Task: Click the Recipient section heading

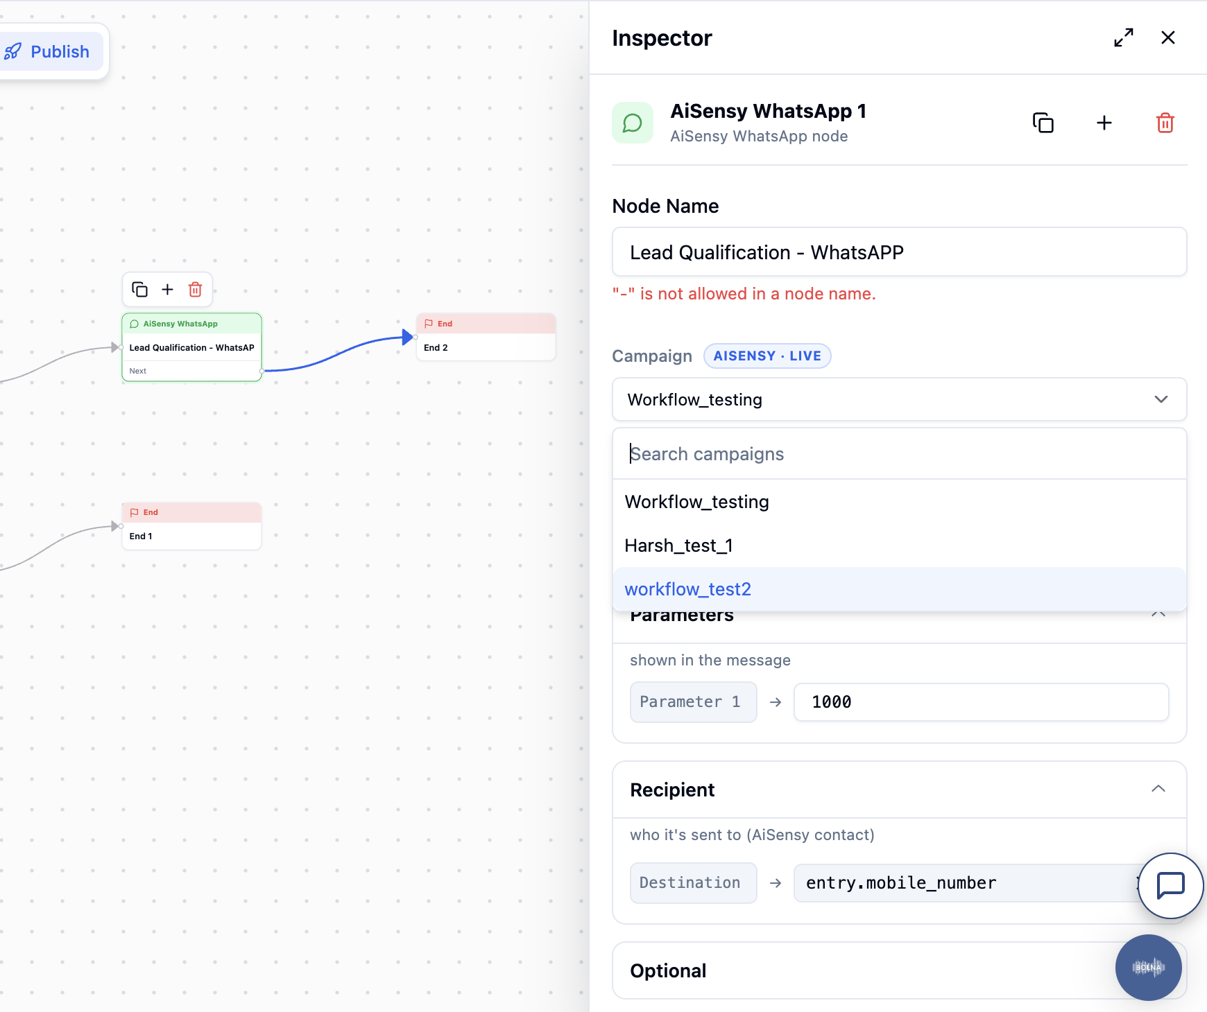Action: coord(672,789)
